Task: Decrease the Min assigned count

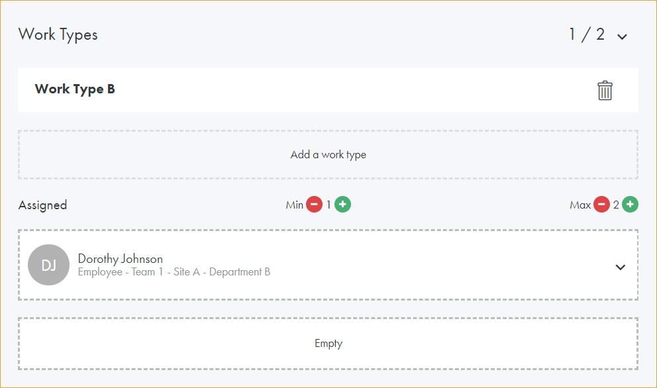Action: pyautogui.click(x=314, y=205)
